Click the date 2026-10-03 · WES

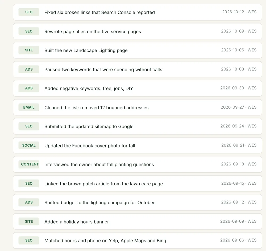[239, 69]
